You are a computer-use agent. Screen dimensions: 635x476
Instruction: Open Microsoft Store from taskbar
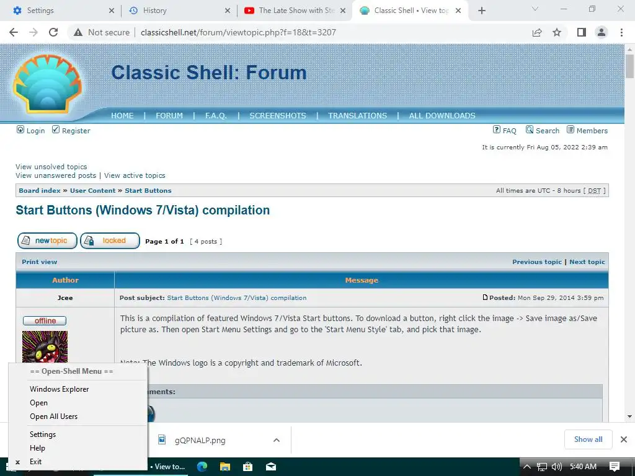(x=248, y=467)
